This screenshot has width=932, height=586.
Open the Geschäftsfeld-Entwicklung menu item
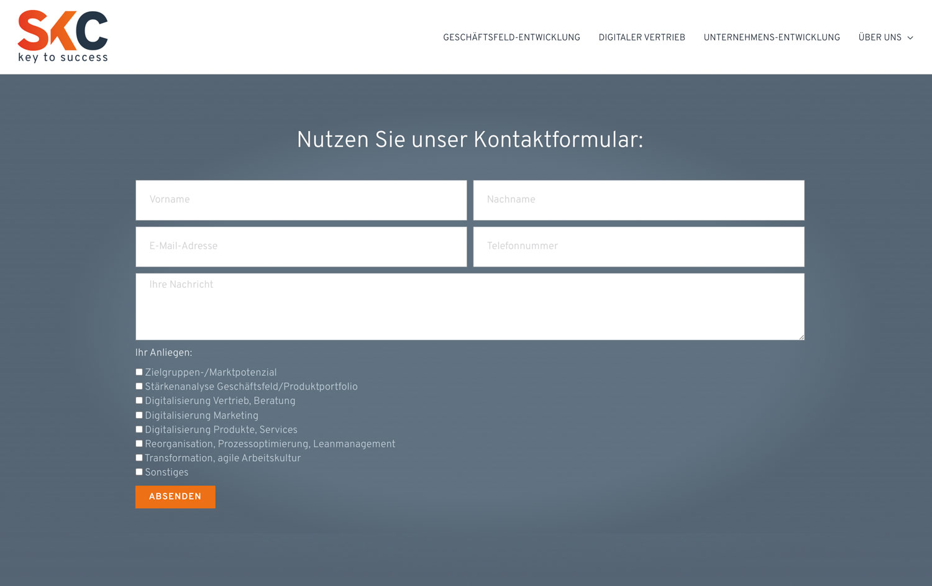tap(511, 37)
